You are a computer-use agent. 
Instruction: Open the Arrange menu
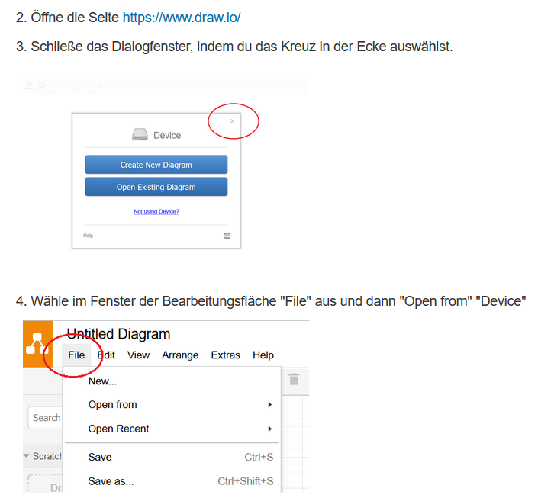(180, 355)
